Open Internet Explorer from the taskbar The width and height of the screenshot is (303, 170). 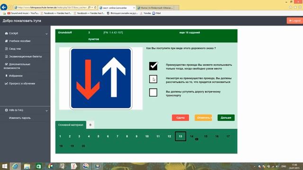(15, 166)
